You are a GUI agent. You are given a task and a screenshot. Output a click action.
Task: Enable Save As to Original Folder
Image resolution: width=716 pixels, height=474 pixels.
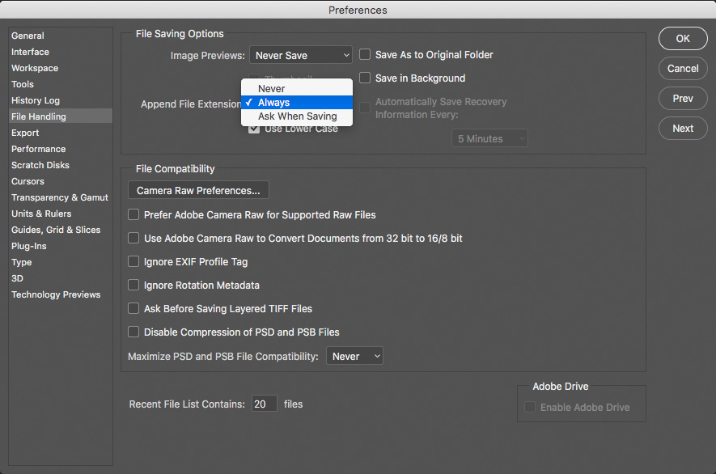click(x=364, y=54)
